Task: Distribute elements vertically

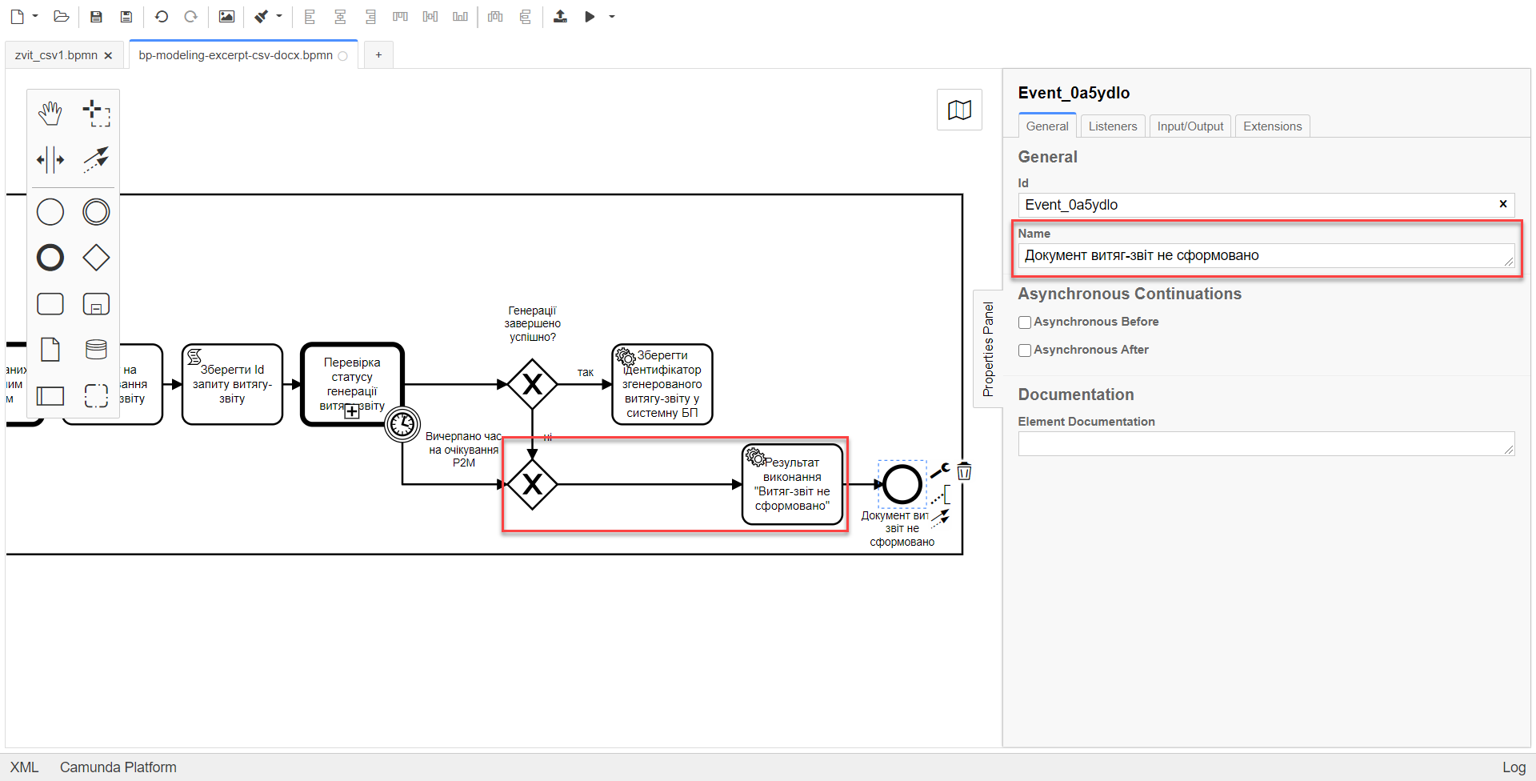Action: click(526, 16)
